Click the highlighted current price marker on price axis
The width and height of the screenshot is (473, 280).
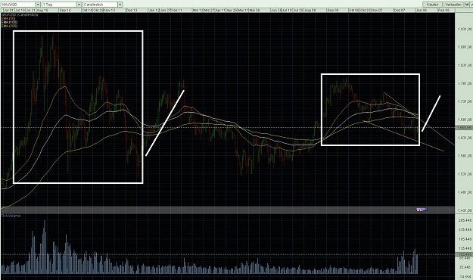click(x=464, y=128)
